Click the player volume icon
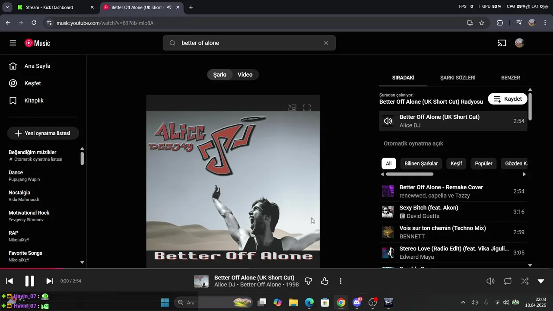This screenshot has width=553, height=311. pos(490,281)
